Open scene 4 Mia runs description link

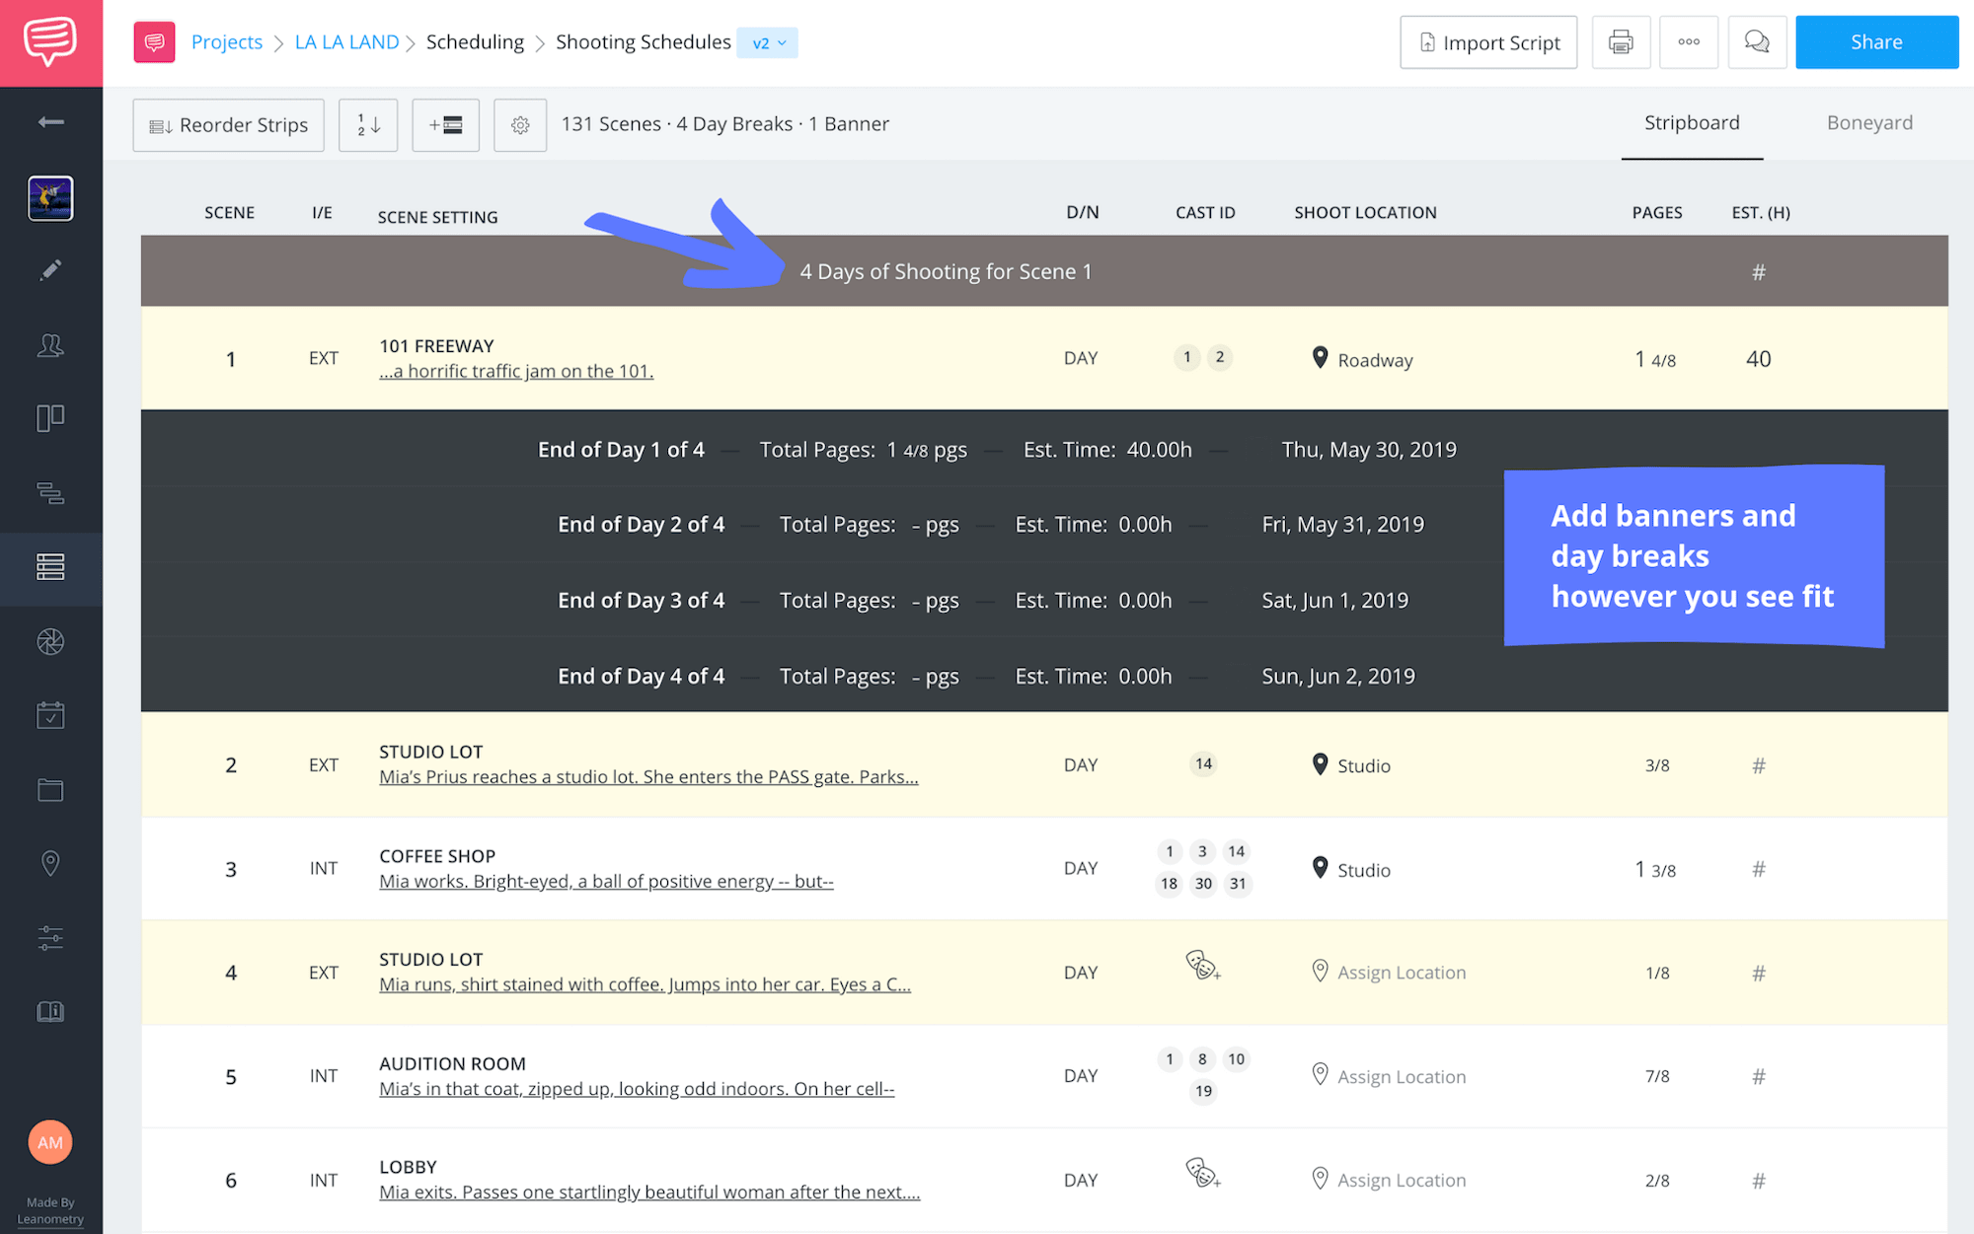click(645, 985)
